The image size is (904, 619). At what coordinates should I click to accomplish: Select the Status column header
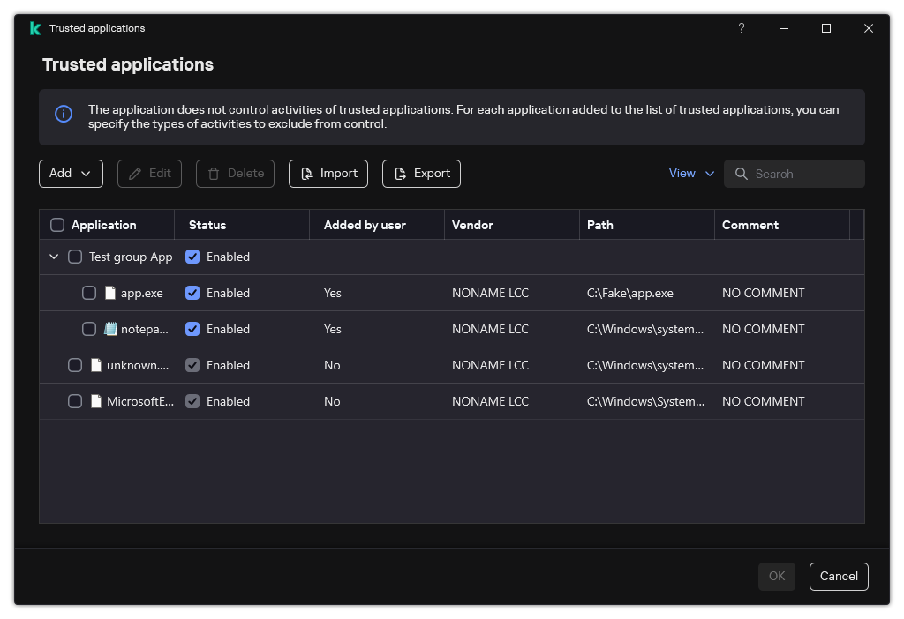[207, 224]
